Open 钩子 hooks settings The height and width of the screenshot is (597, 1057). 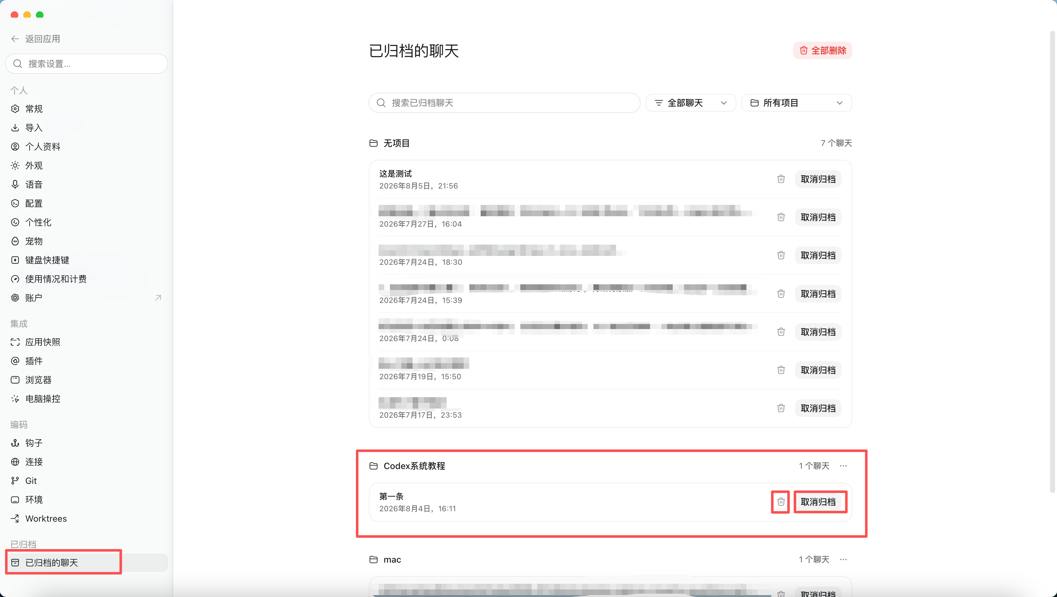(x=87, y=443)
